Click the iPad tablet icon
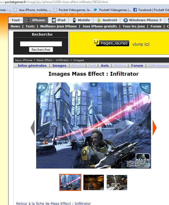169x205 pixels. [x=54, y=20]
